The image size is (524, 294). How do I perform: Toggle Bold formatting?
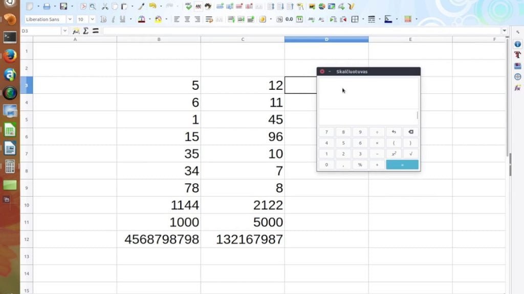pyautogui.click(x=103, y=19)
